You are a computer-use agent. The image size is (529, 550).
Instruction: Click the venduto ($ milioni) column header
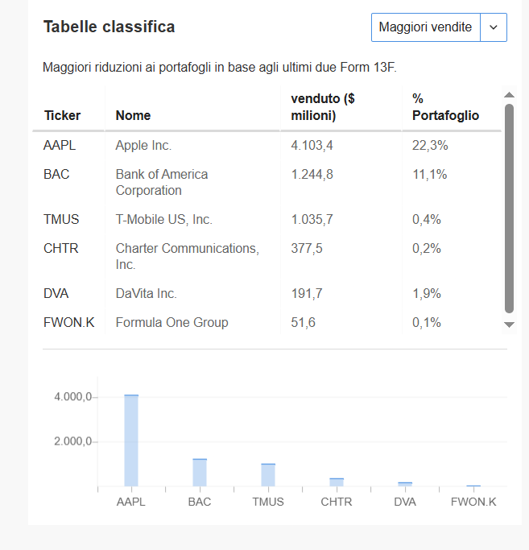click(x=323, y=107)
